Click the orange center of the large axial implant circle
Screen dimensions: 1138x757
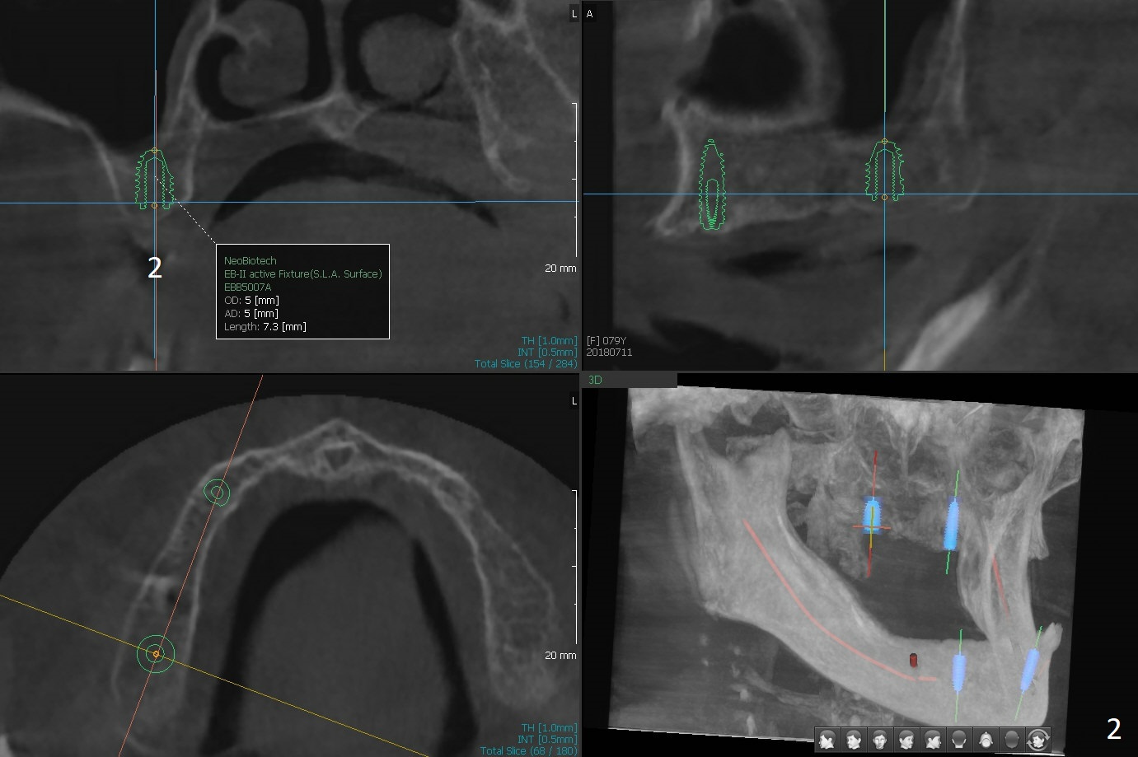(x=156, y=653)
